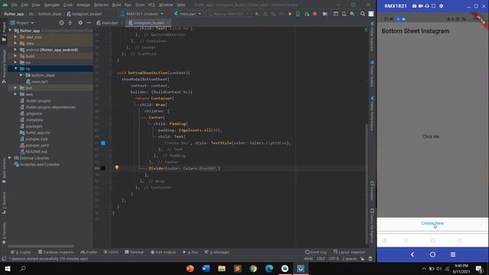Open the Dart Analysis tool window
The image size is (489, 275).
163,252
